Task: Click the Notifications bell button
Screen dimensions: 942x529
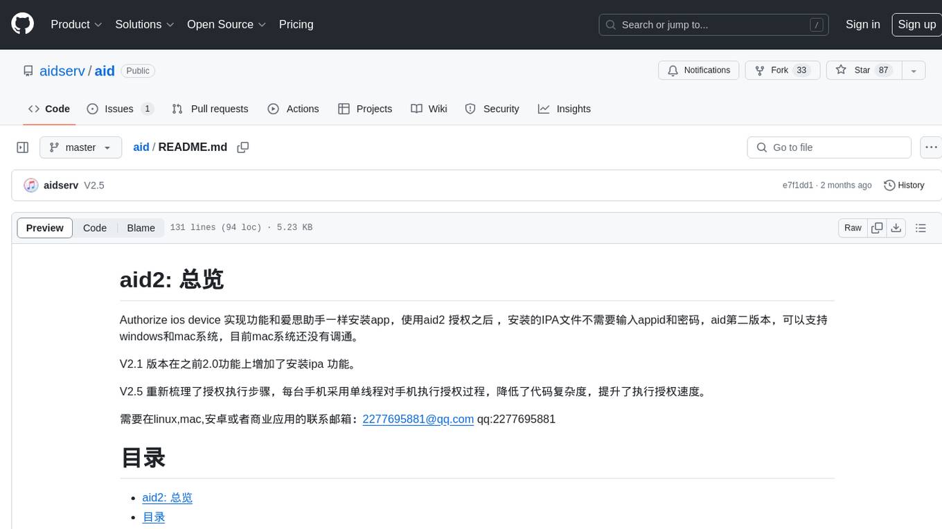Action: point(699,71)
